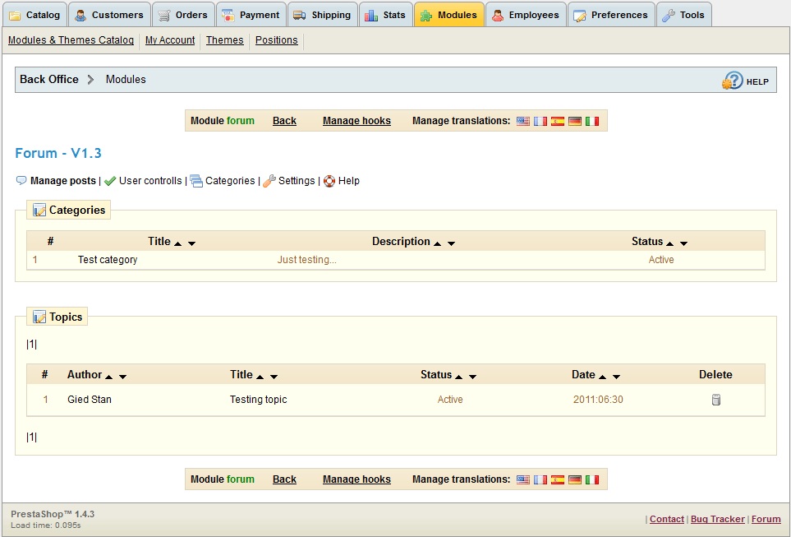Pick the Spanish flag in bottom translations bar

558,479
